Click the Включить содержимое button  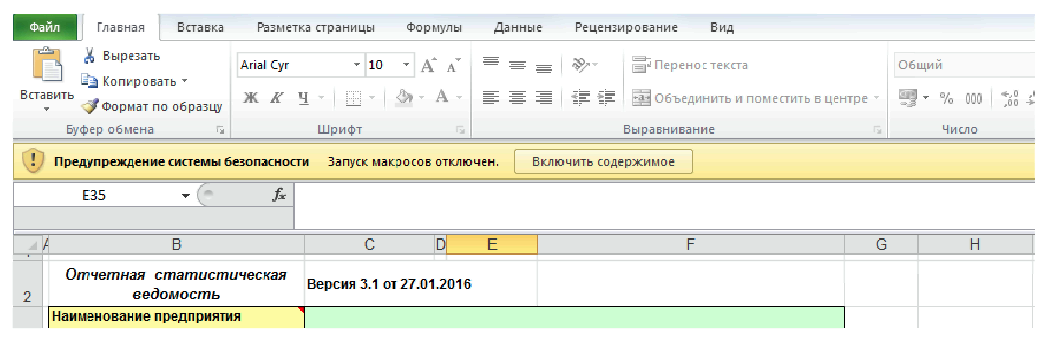[603, 162]
